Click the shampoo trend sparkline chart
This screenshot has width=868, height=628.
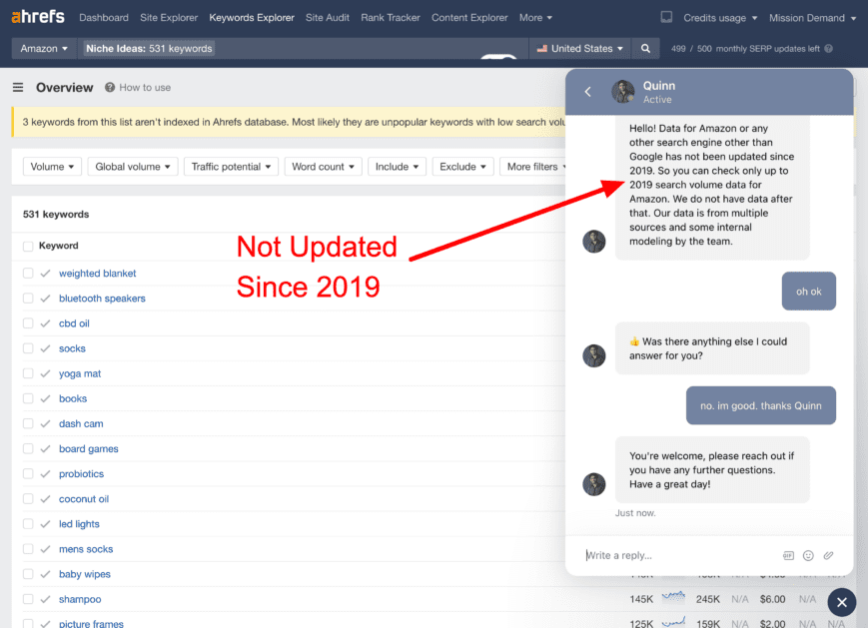click(673, 598)
